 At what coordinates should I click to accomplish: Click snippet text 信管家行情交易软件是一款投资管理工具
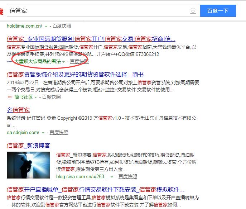point(49,198)
